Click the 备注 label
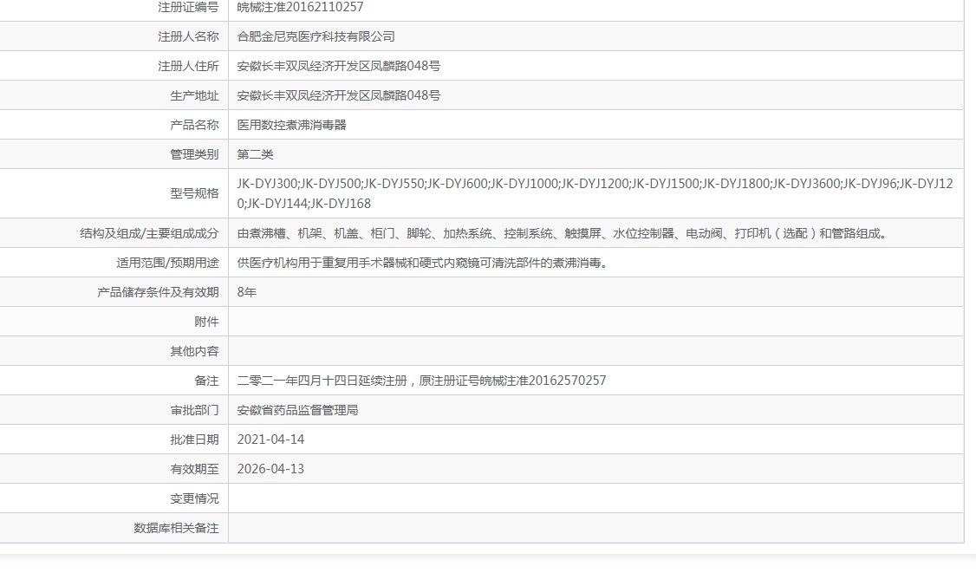Viewport: 976px width, 573px height. pyautogui.click(x=206, y=381)
